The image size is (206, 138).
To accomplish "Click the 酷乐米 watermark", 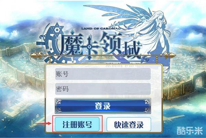I will tap(190, 130).
